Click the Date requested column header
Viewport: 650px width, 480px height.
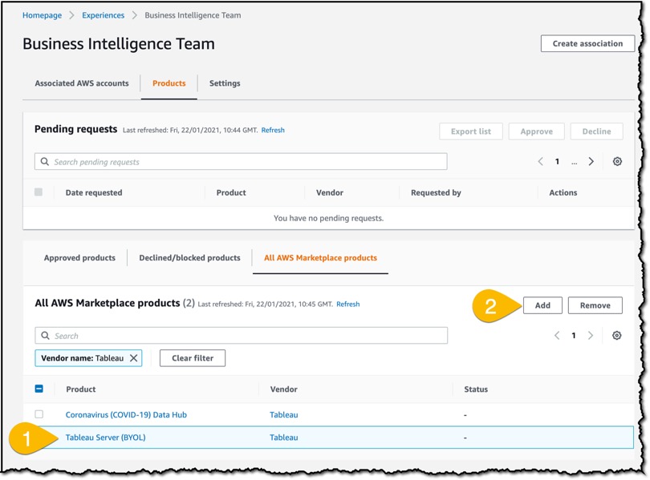pos(94,192)
